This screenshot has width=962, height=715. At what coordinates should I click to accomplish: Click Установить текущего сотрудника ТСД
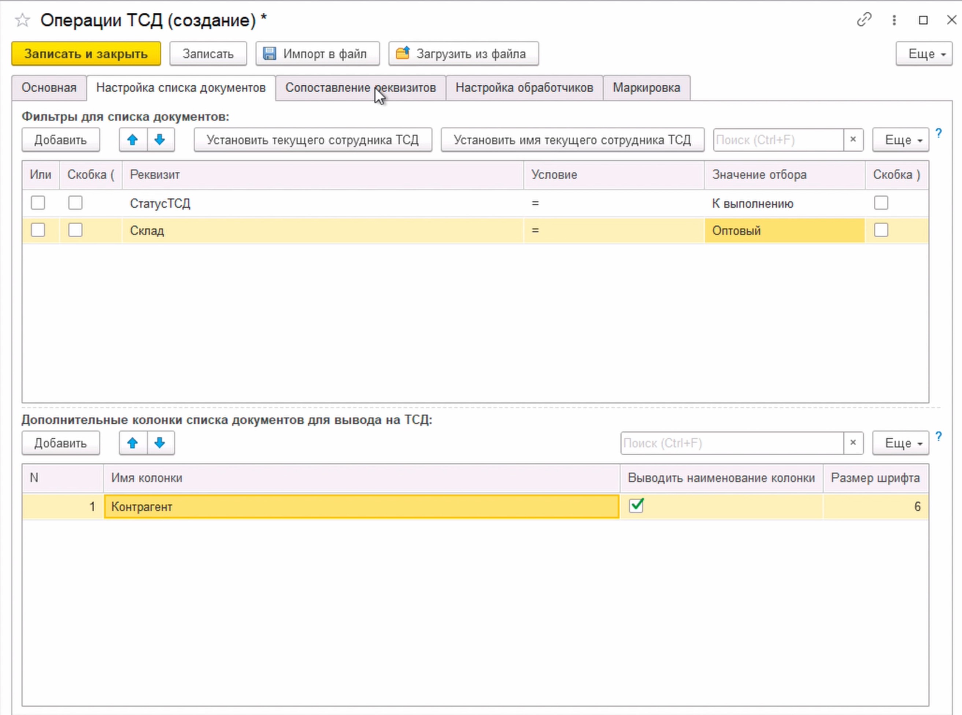[313, 140]
